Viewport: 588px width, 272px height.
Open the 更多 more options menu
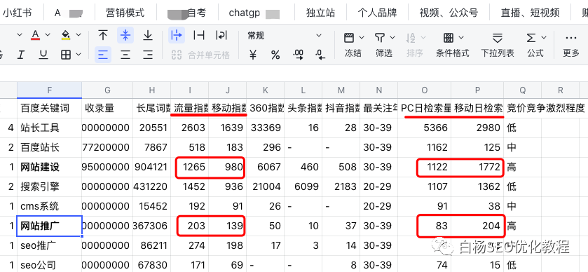[571, 45]
